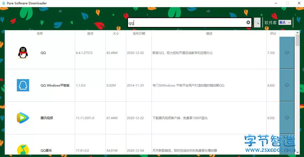Click version 1.1.0.0
Image resolution: width=304 pixels, height=157 pixels.
(x=81, y=85)
